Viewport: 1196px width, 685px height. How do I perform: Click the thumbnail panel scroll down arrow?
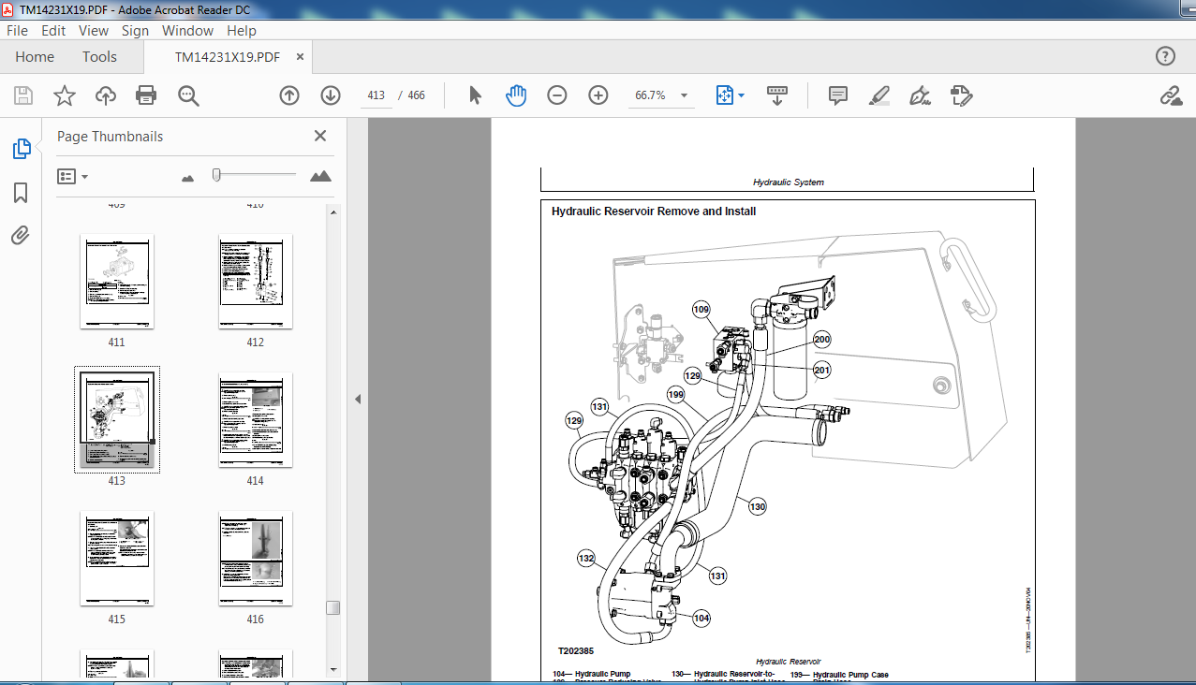(332, 668)
